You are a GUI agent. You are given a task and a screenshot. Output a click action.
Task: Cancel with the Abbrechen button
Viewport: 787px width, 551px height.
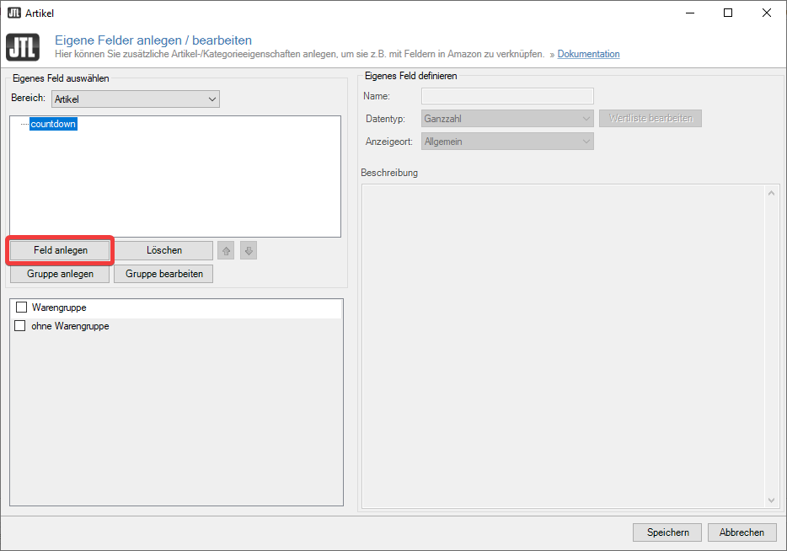(741, 532)
